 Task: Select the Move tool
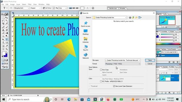click(7, 18)
